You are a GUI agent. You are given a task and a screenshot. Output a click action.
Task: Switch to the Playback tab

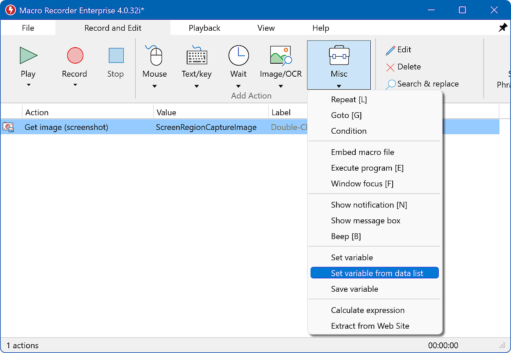pos(204,28)
